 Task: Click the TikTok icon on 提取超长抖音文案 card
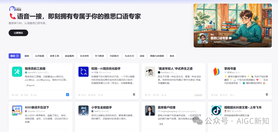[x=216, y=111]
